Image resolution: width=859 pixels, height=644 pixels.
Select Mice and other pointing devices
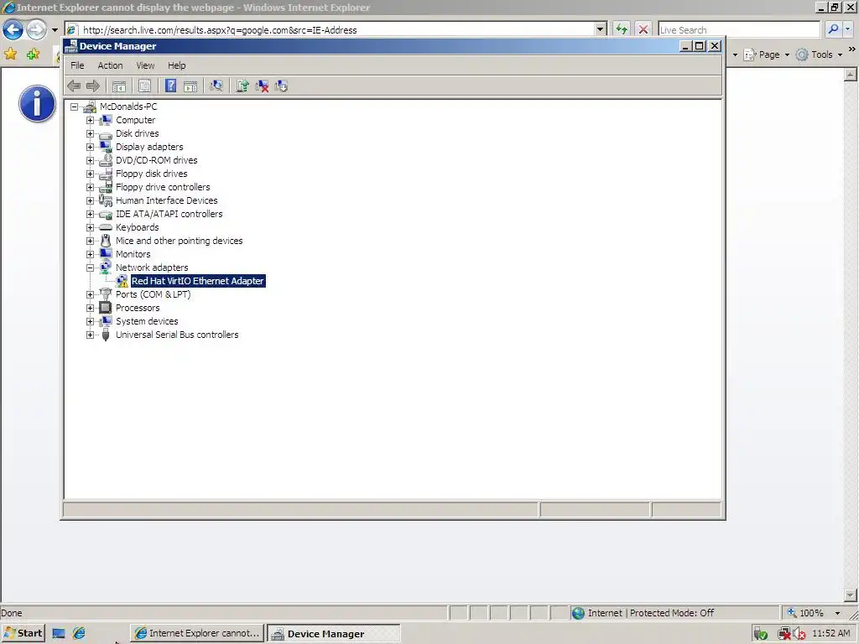(x=180, y=241)
